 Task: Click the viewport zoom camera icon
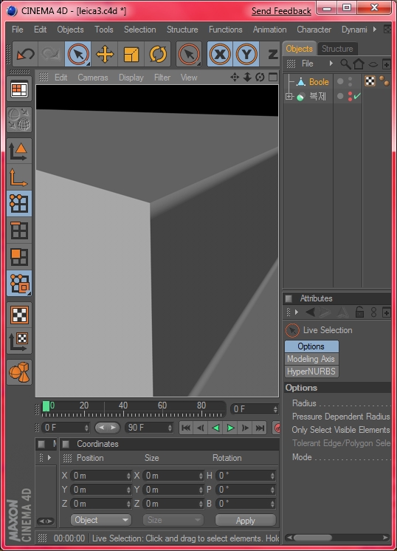pos(247,77)
